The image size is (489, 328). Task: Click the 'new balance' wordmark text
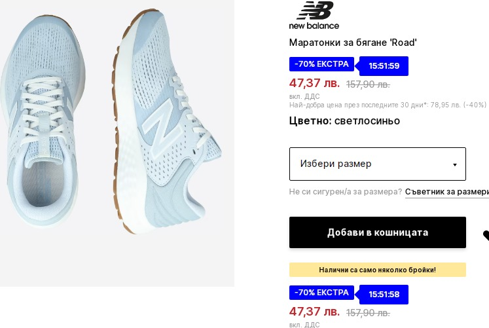point(314,26)
